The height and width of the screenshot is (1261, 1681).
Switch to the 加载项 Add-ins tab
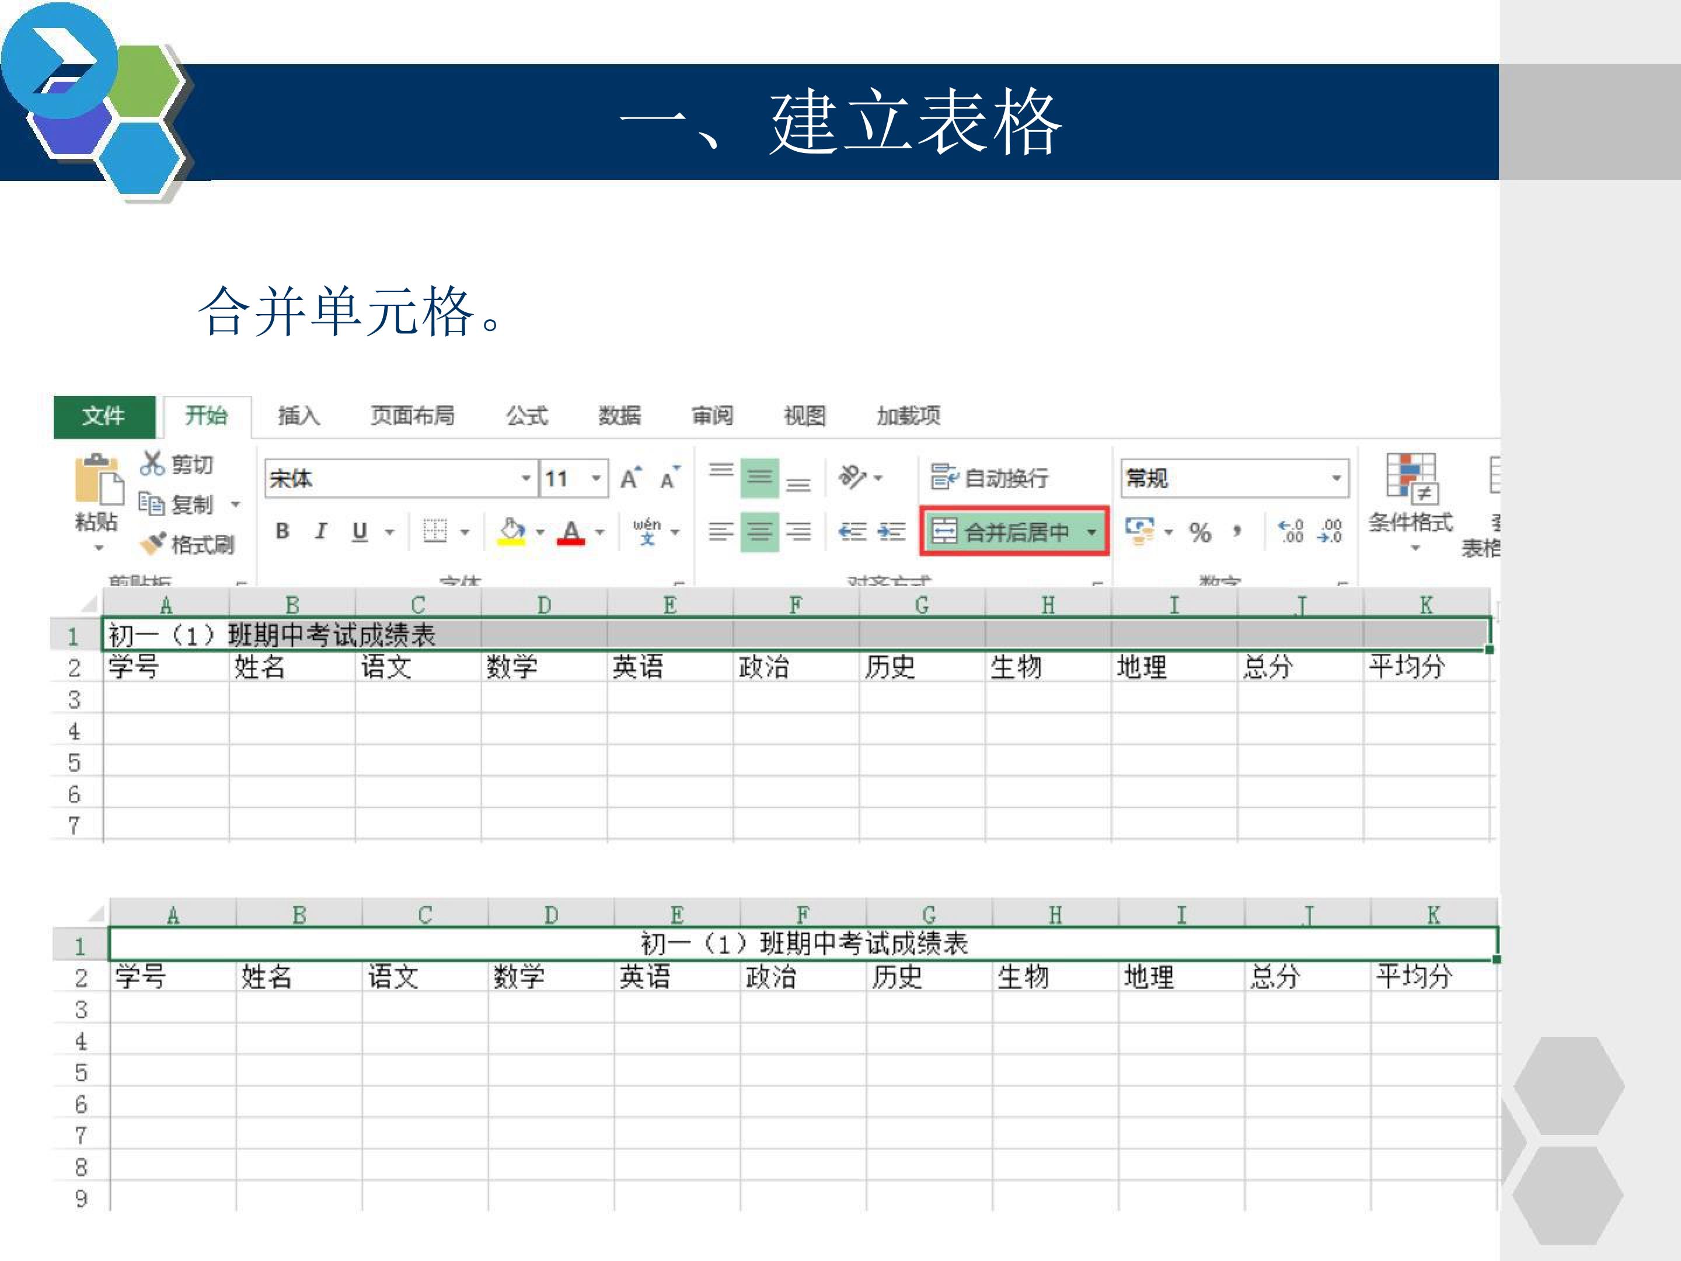[908, 416]
